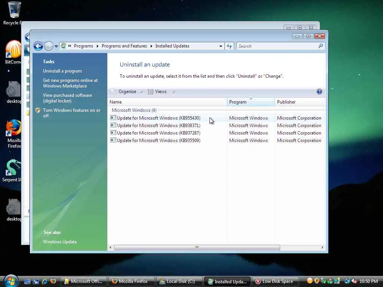Click the Forward navigation arrow button
Image resolution: width=383 pixels, height=287 pixels.
pyautogui.click(x=49, y=46)
